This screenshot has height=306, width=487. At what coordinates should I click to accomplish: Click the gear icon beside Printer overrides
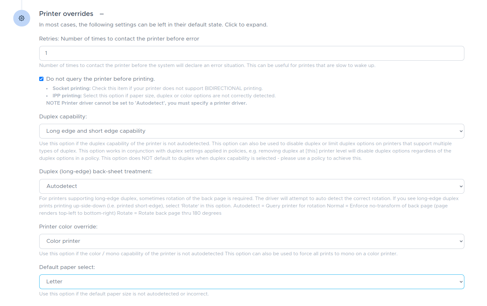click(x=22, y=18)
